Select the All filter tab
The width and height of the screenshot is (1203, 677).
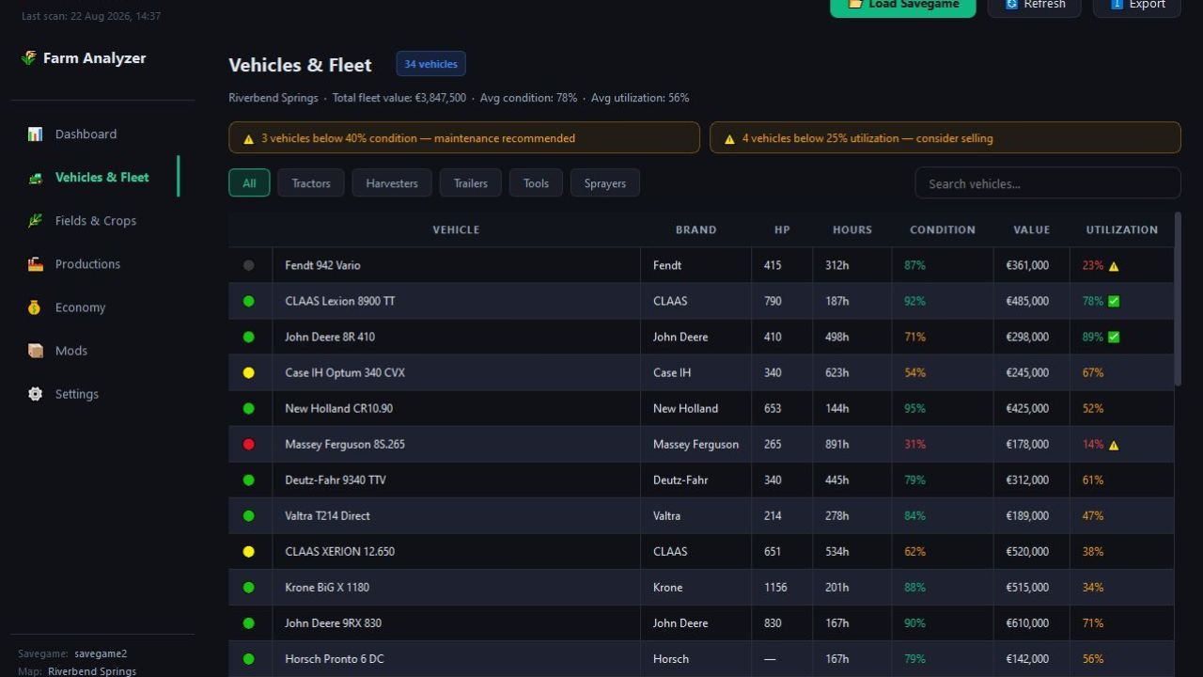click(x=249, y=183)
